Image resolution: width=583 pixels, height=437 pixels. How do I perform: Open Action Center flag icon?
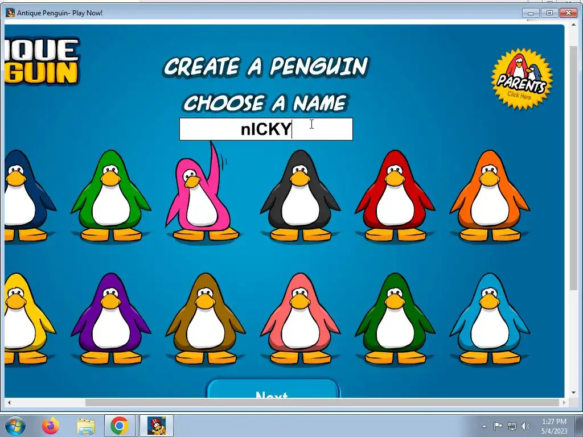click(x=498, y=426)
